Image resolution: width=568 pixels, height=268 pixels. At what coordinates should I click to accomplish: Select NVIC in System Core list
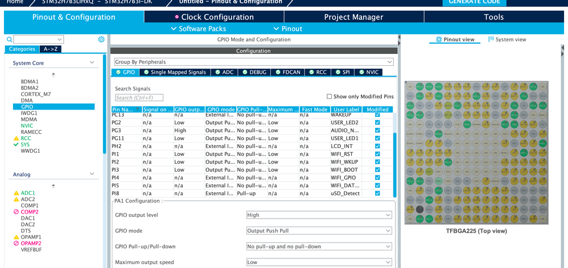tap(27, 125)
